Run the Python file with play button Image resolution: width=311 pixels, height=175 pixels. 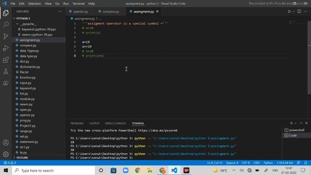click(290, 12)
